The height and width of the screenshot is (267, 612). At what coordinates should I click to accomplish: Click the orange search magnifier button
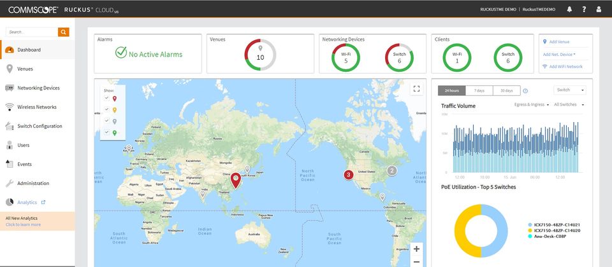click(x=64, y=32)
